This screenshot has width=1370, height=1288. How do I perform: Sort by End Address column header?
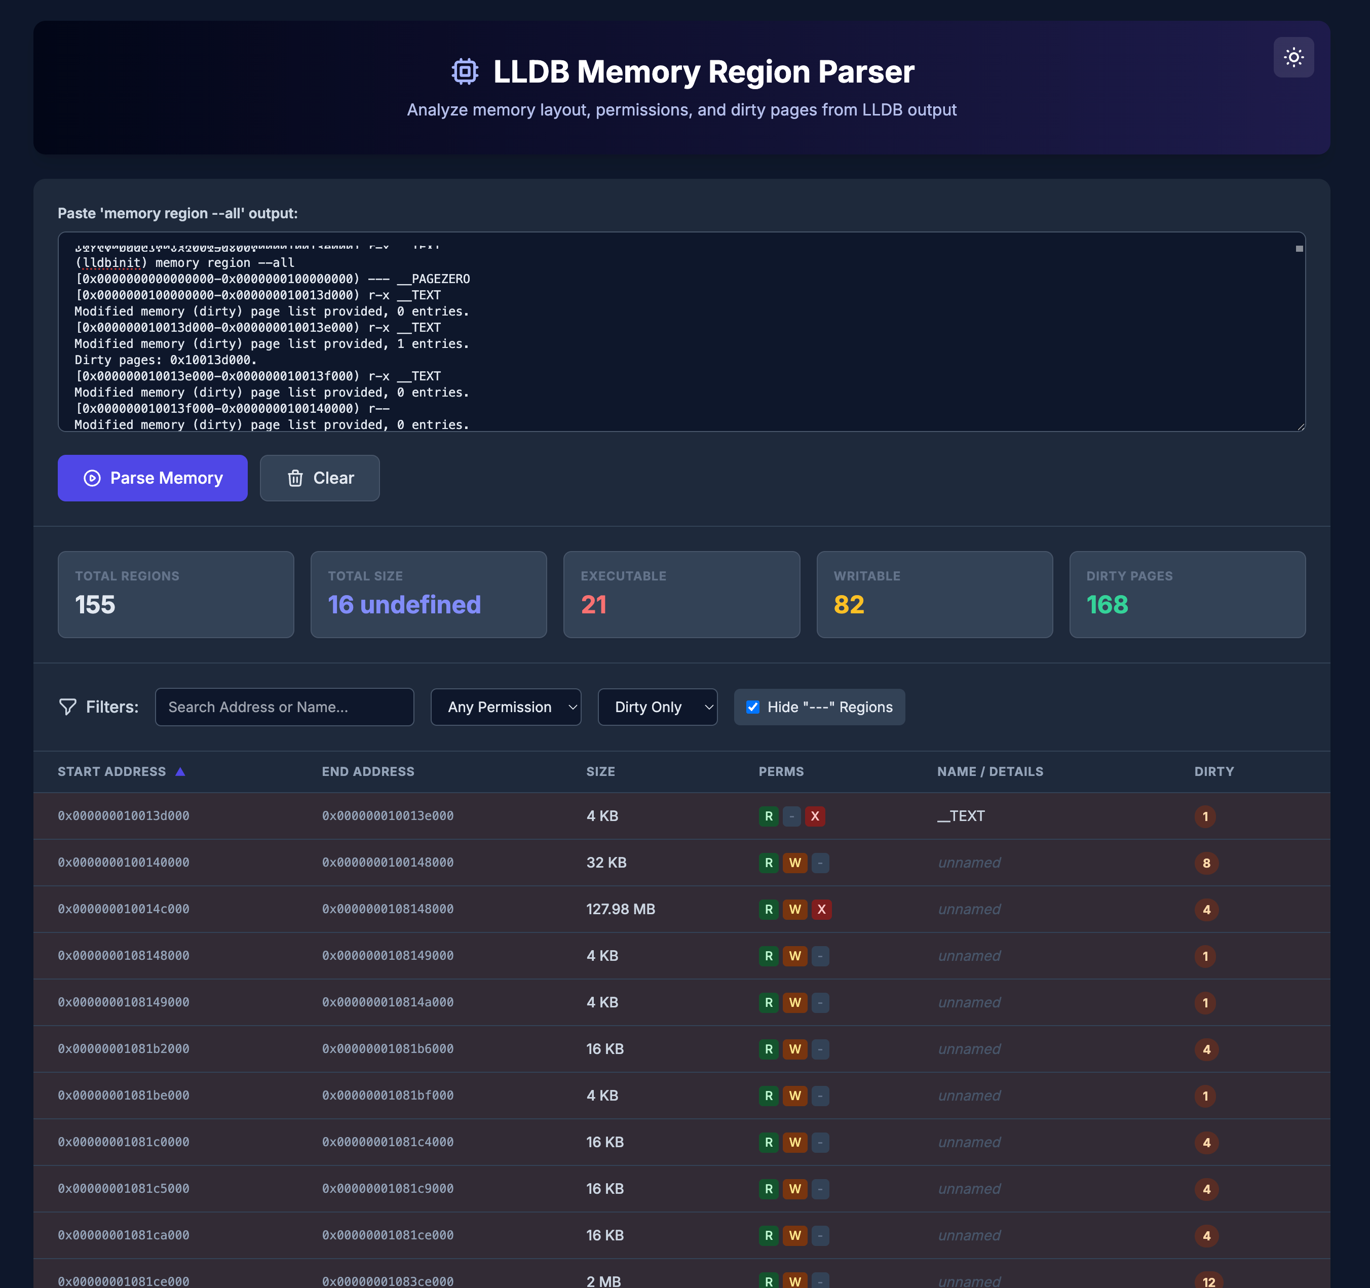(x=368, y=771)
